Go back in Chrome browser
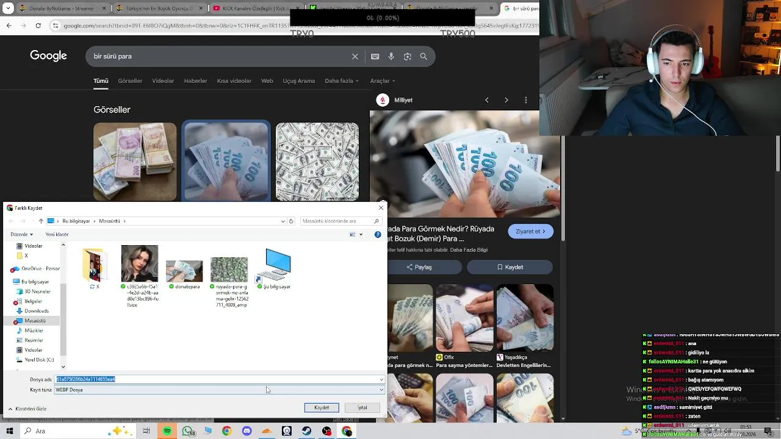Screen dimensions: 781x439 coord(9,26)
